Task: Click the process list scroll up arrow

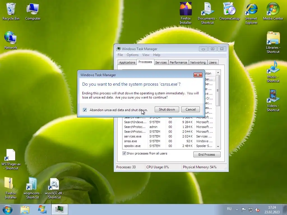Action: [x=218, y=73]
